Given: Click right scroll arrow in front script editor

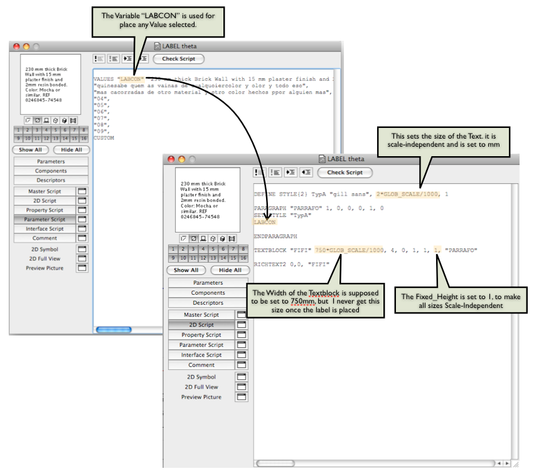Looking at the screenshot, I should click(x=507, y=463).
